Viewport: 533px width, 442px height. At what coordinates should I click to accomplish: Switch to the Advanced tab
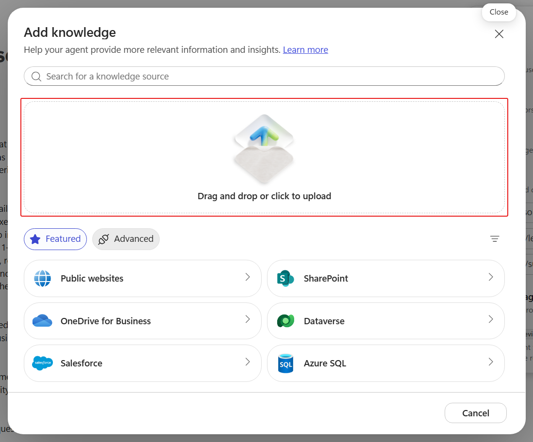(x=126, y=239)
